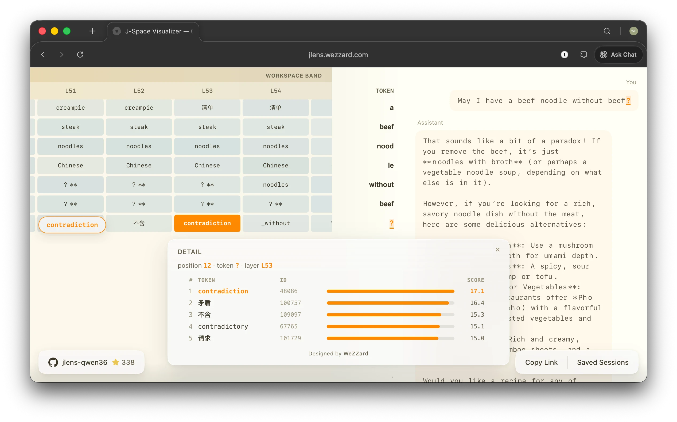
Task: Click 矛盾 row in detail table
Action: point(336,303)
